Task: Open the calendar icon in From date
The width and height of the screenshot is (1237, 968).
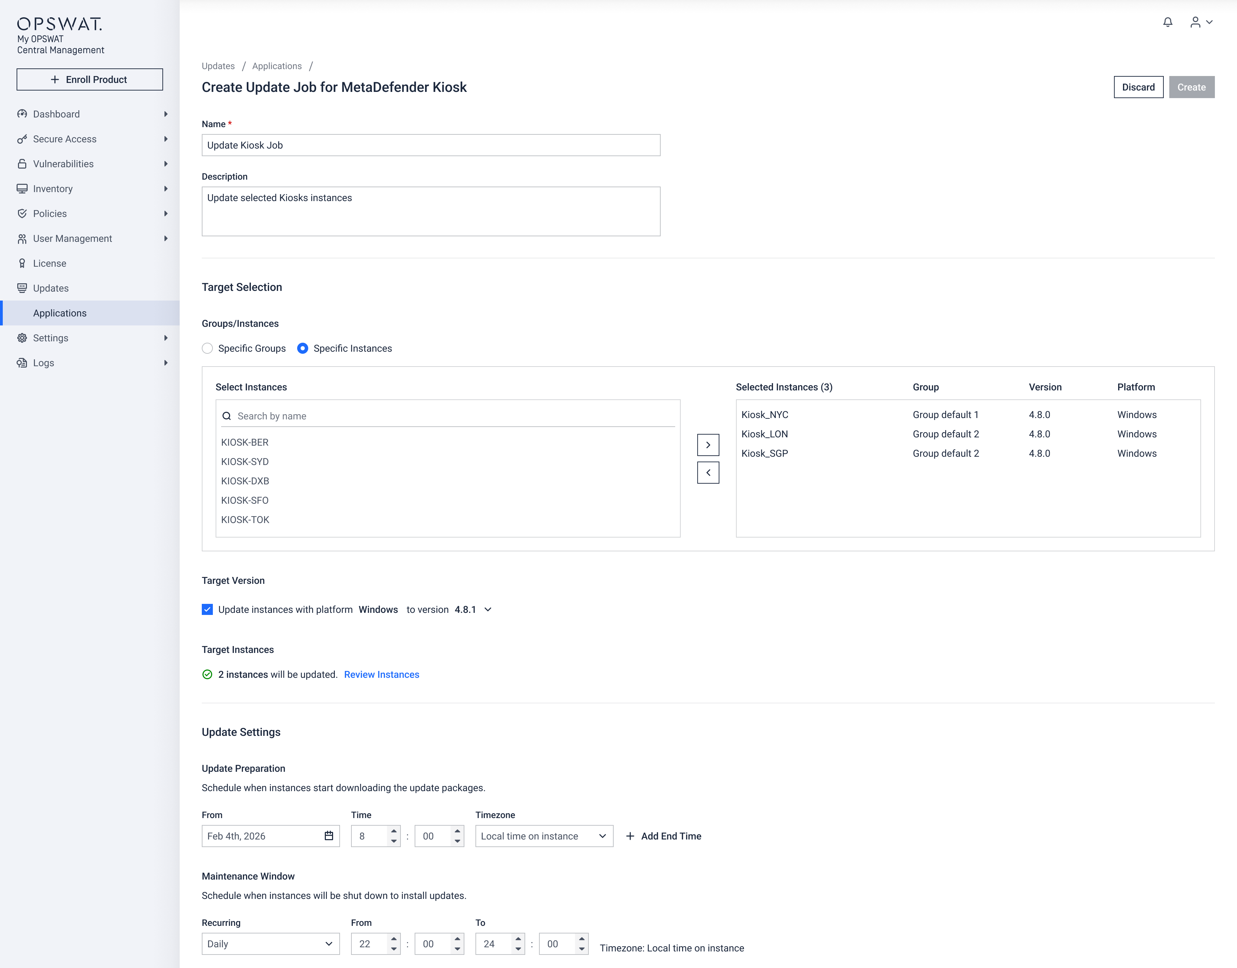Action: (329, 836)
